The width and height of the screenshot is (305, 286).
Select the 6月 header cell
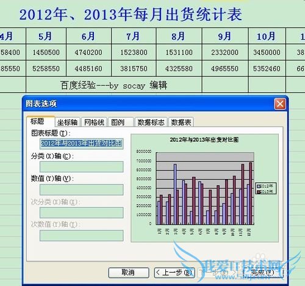click(88, 36)
